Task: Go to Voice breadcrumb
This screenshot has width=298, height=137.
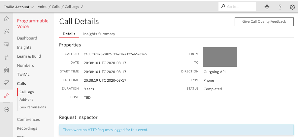Action: (x=42, y=7)
